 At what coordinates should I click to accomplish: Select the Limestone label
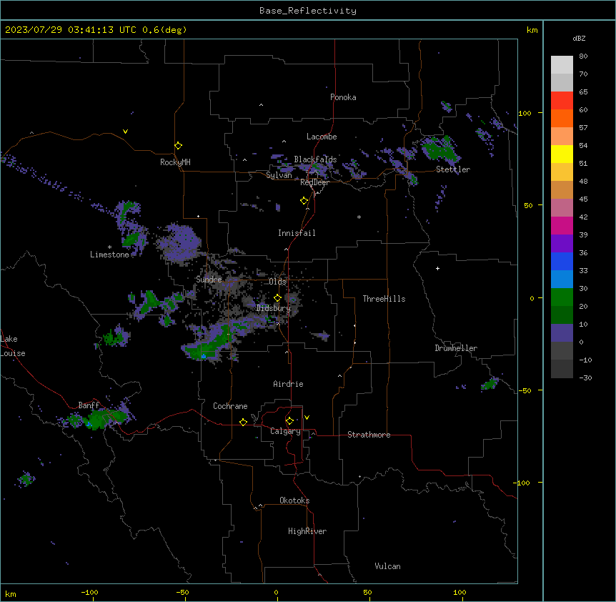coord(109,255)
